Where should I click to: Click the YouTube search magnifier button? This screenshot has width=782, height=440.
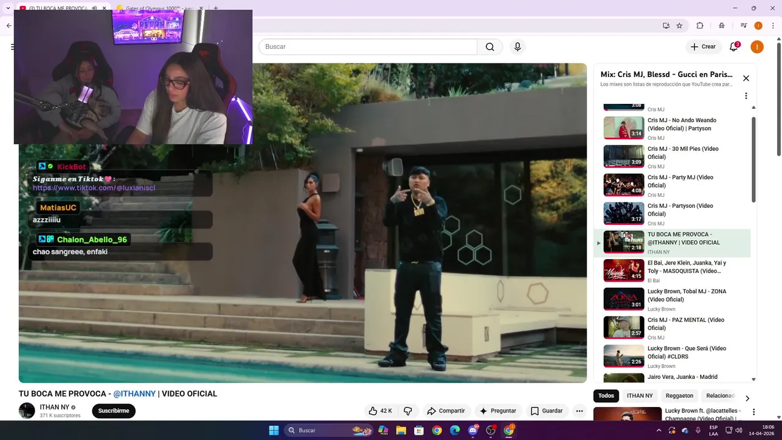pos(490,46)
